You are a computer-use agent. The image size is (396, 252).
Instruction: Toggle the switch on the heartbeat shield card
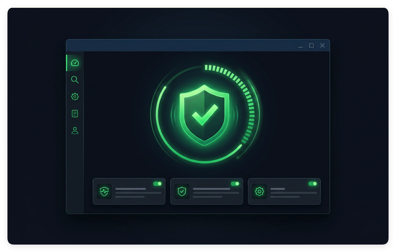click(x=157, y=184)
